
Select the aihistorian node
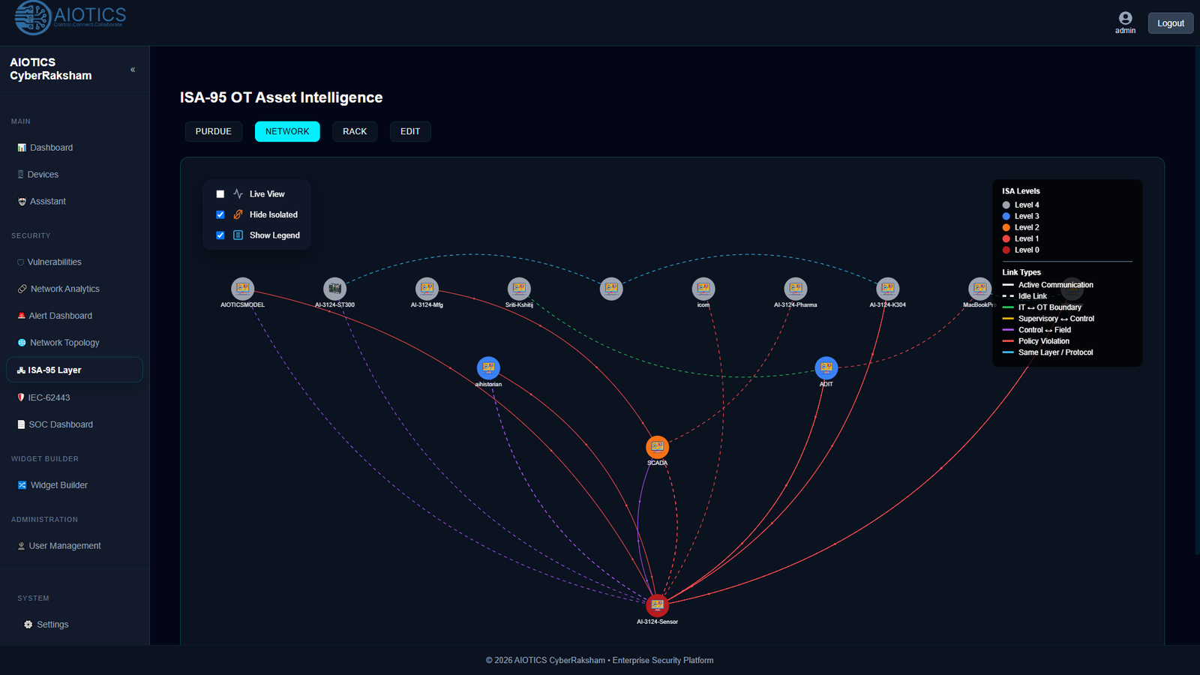(488, 367)
